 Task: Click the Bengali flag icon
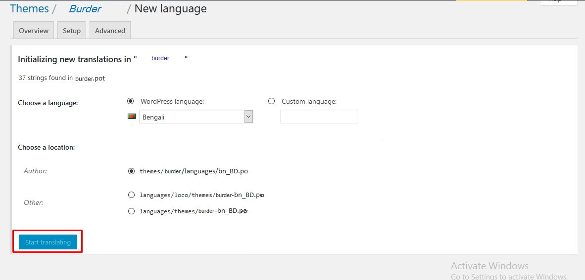132,117
